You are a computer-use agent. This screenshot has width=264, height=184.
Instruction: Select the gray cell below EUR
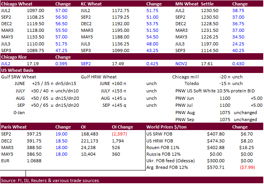[x=13, y=167]
